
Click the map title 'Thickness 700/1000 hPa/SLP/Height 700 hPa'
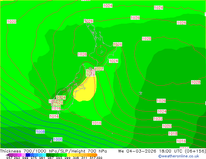[x=53, y=151]
